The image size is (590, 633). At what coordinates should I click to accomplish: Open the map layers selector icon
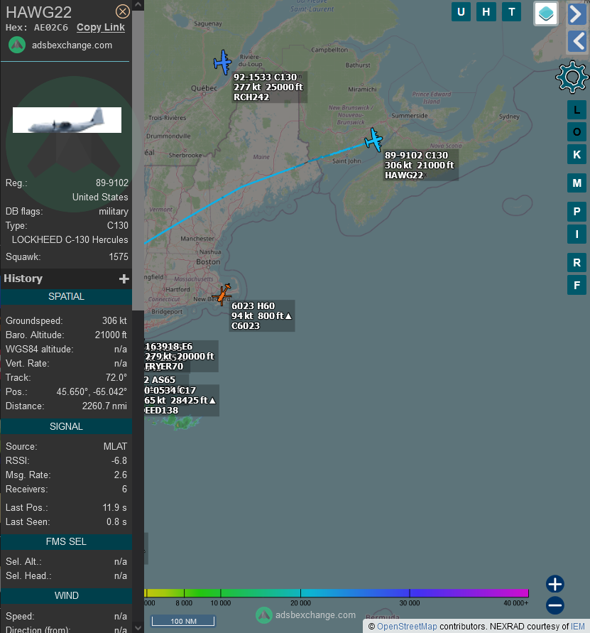coord(546,13)
